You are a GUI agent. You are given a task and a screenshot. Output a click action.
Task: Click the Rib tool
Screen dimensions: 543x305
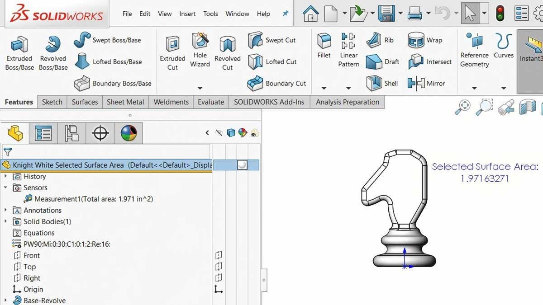(x=380, y=40)
